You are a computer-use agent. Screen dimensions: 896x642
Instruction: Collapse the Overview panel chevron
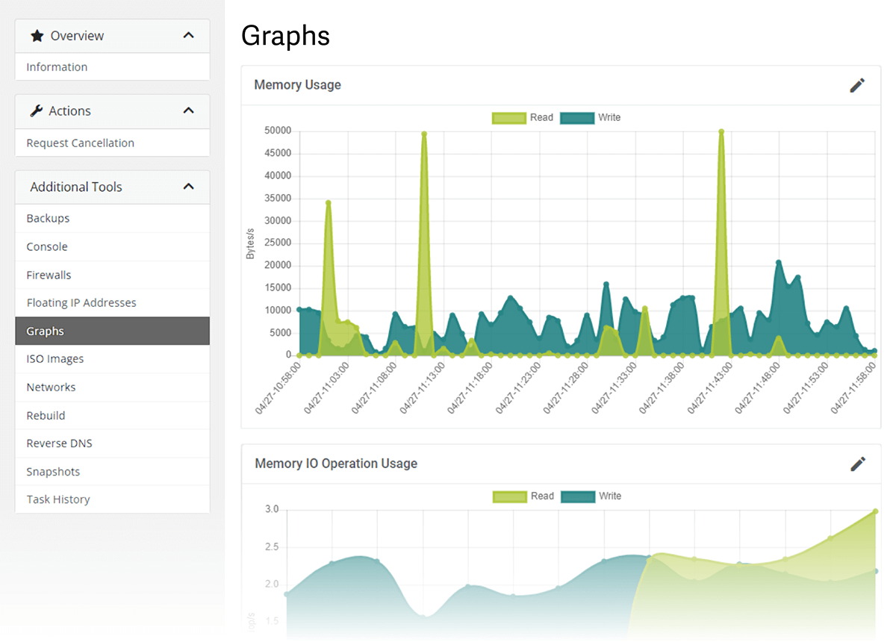pos(189,36)
